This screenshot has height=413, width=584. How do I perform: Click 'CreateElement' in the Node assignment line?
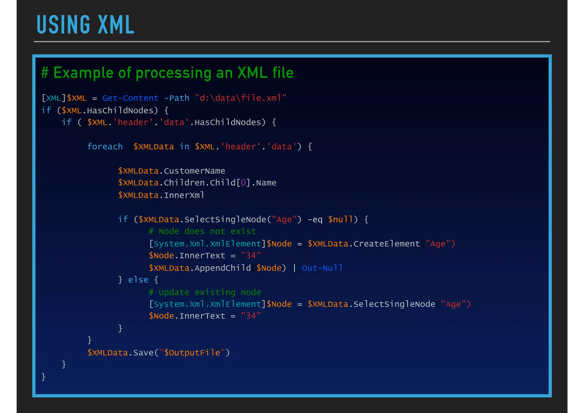pyautogui.click(x=387, y=244)
